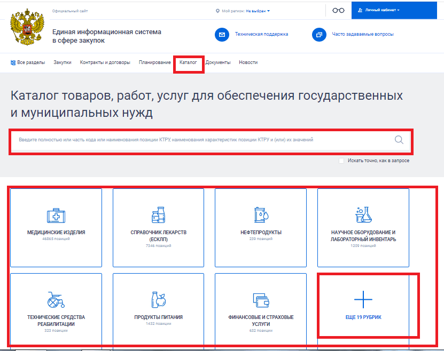Image resolution: width=444 pixels, height=351 pixels.
Task: Click the 1432 позиции count text
Action: pos(158,324)
